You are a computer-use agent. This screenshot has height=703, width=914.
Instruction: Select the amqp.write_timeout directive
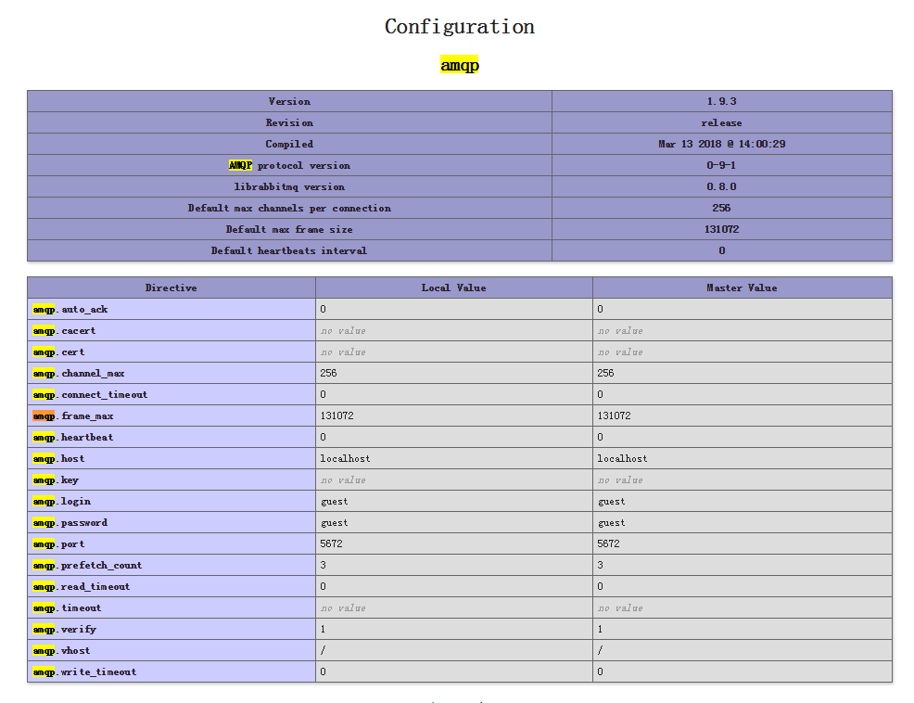[84, 672]
